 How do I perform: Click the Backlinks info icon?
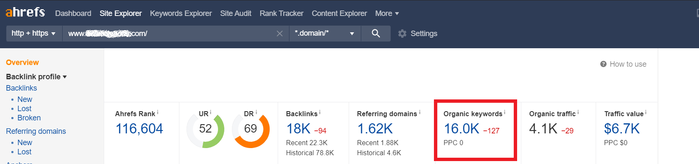[320, 112]
